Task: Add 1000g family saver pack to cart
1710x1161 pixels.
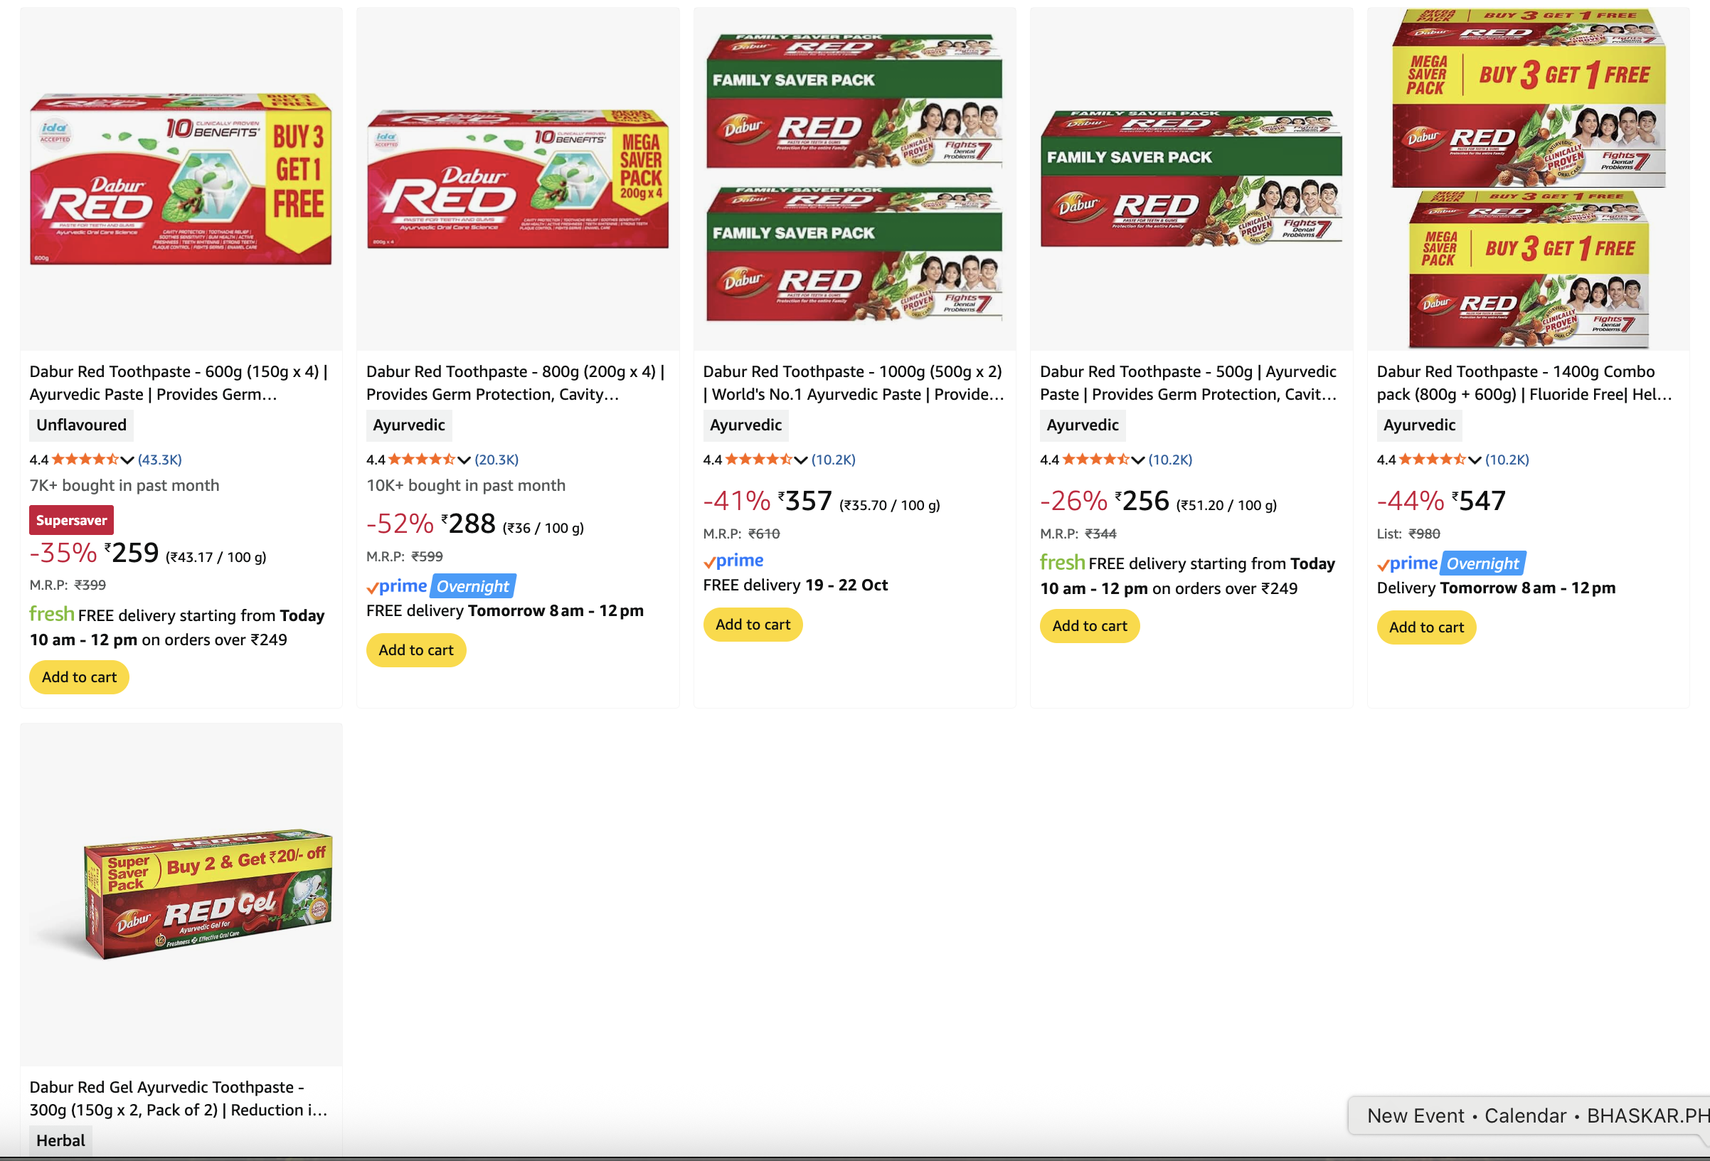Action: (753, 625)
